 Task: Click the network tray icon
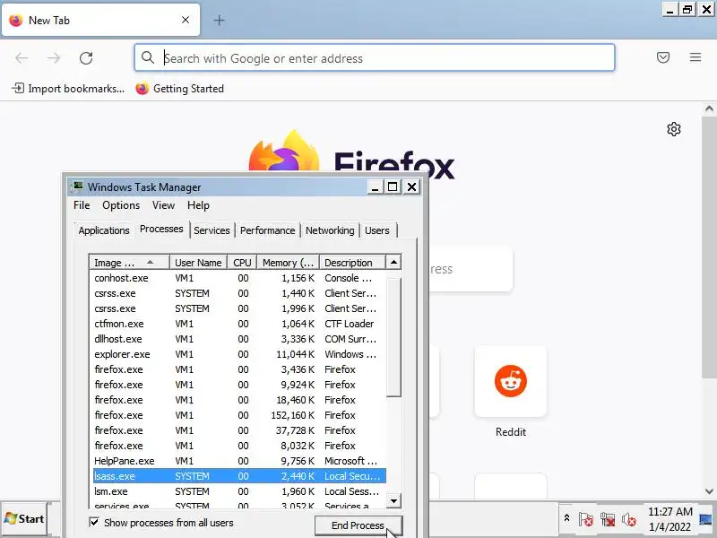click(608, 519)
